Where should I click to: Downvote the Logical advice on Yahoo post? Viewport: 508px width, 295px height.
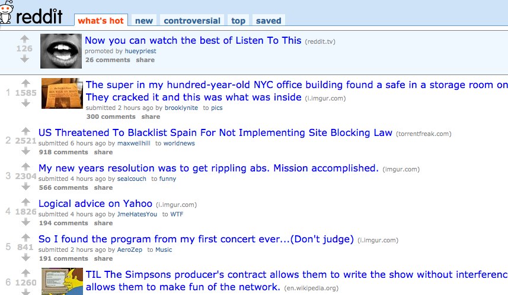point(25,222)
